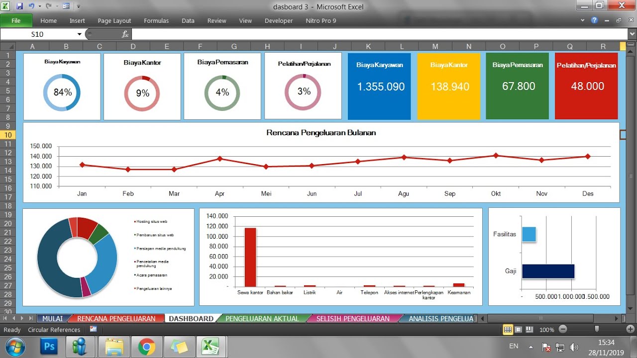Viewport: 637px width, 358px height.
Task: Select the Data ribbon tab
Action: [188, 21]
